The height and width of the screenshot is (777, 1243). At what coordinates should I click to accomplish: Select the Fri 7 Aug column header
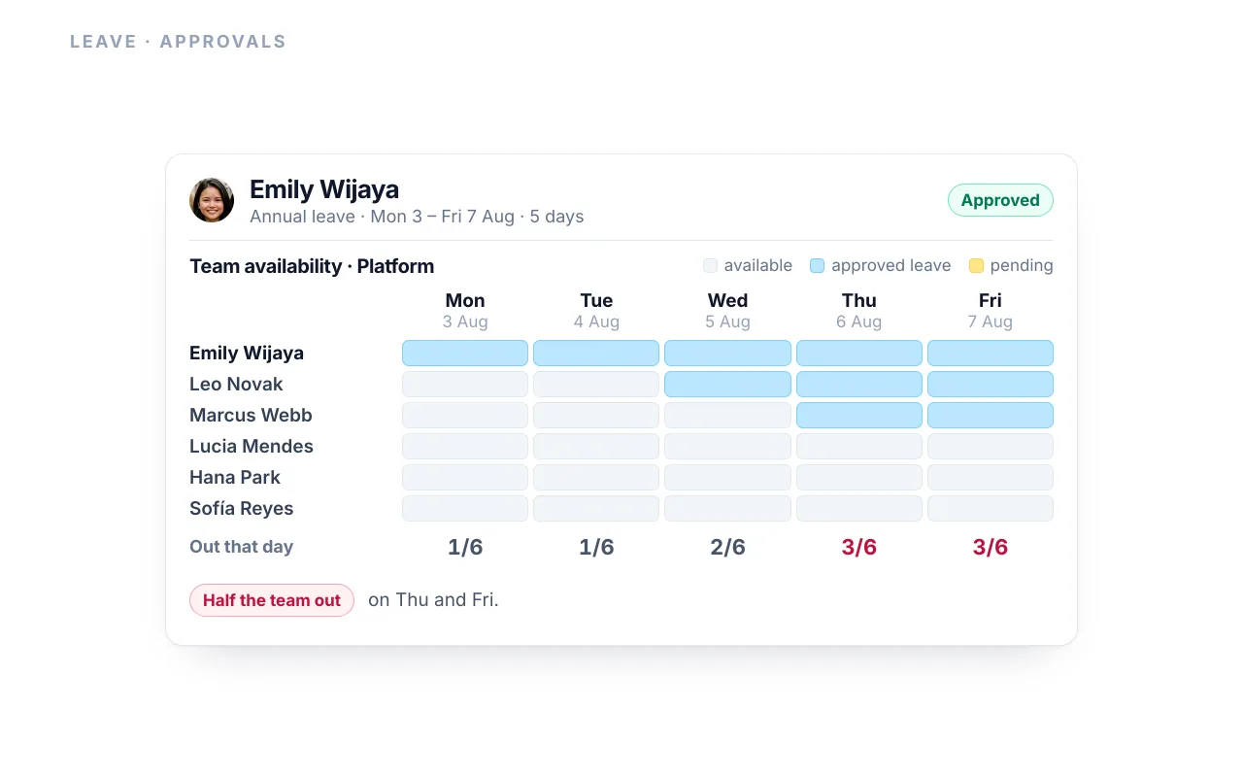click(x=991, y=311)
